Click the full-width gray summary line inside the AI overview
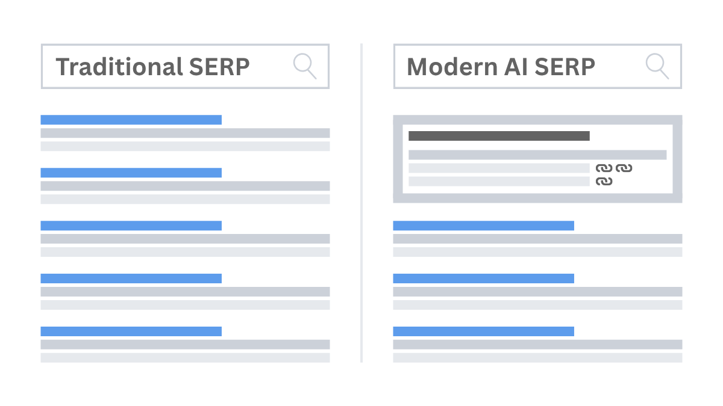 point(537,155)
